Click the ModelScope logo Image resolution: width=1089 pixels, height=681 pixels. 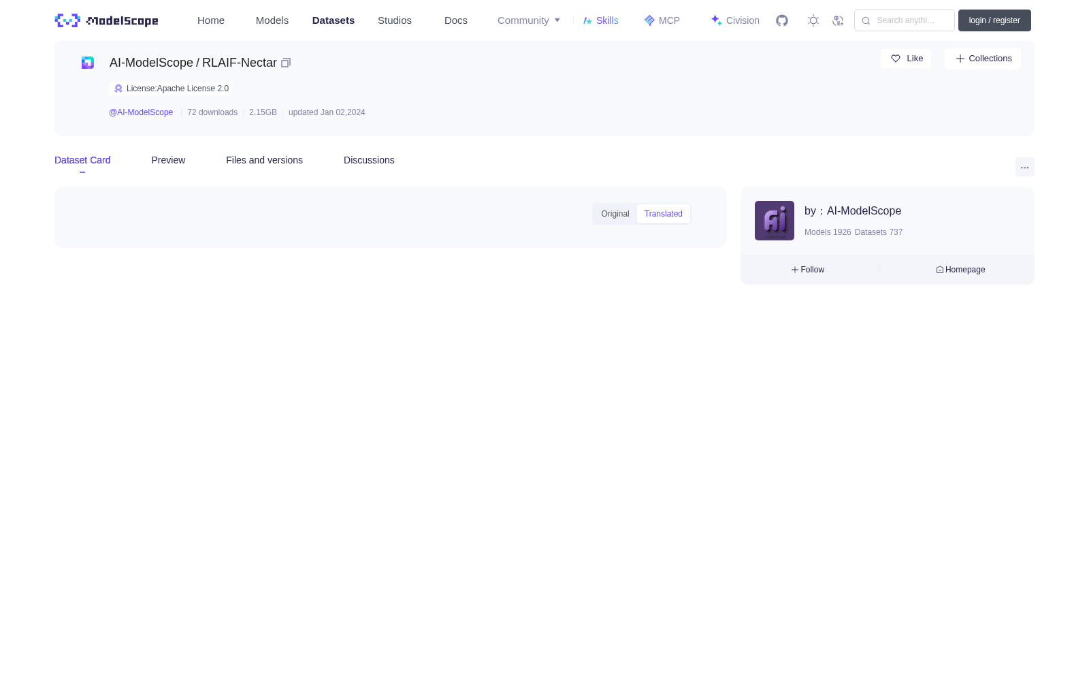[x=106, y=20]
